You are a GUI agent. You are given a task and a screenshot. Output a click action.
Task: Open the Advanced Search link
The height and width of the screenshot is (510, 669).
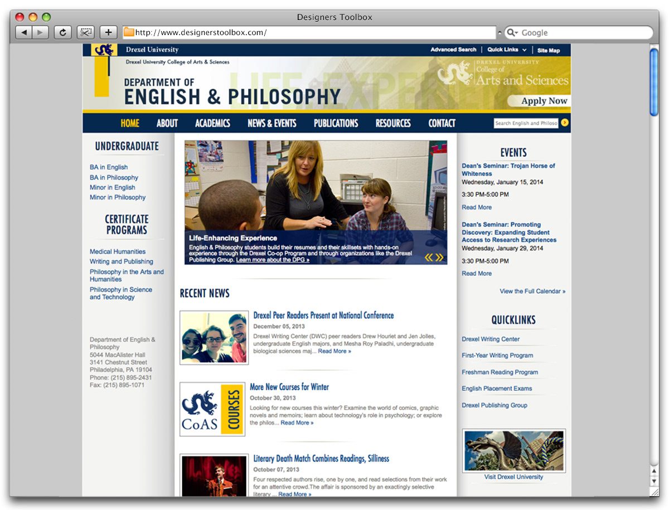click(x=453, y=50)
